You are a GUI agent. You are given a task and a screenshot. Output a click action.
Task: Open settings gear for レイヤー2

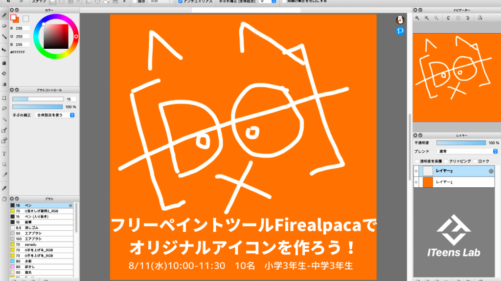tap(491, 171)
